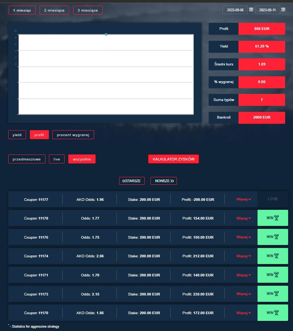Viewport: 293px width, 331px height.
Task: Toggle chart to procent wygranej
Action: (x=73, y=135)
